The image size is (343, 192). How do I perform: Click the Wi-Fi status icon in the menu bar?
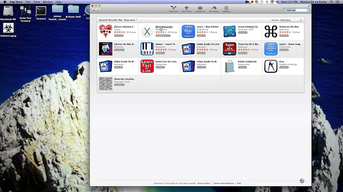click(272, 2)
